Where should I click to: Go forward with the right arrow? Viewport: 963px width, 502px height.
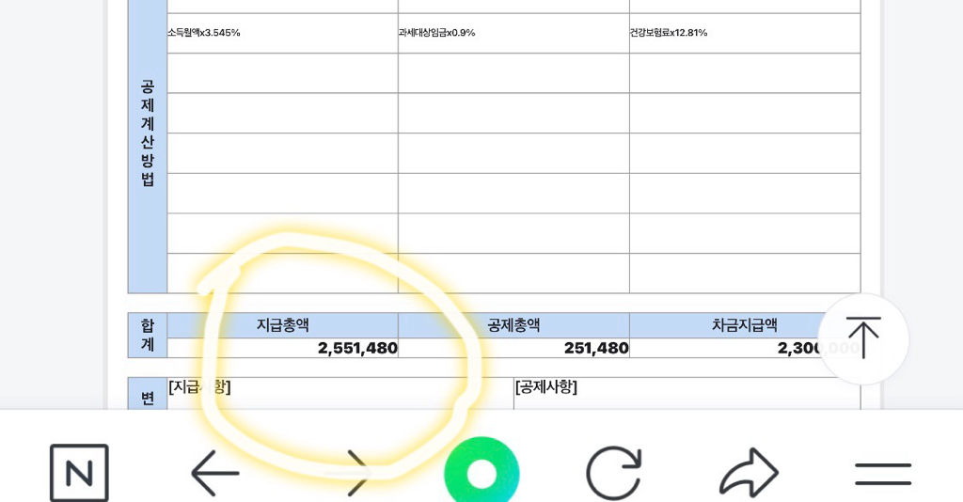[356, 472]
